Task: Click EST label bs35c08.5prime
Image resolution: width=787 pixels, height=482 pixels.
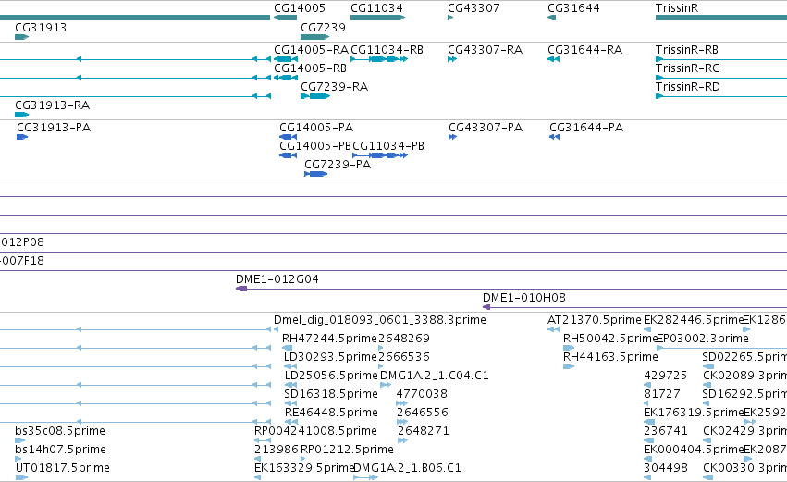Action: 60,431
